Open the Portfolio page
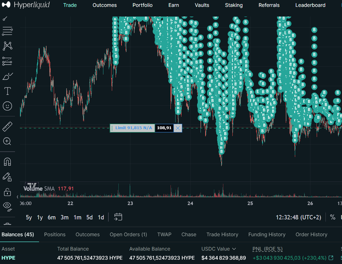 (142, 5)
